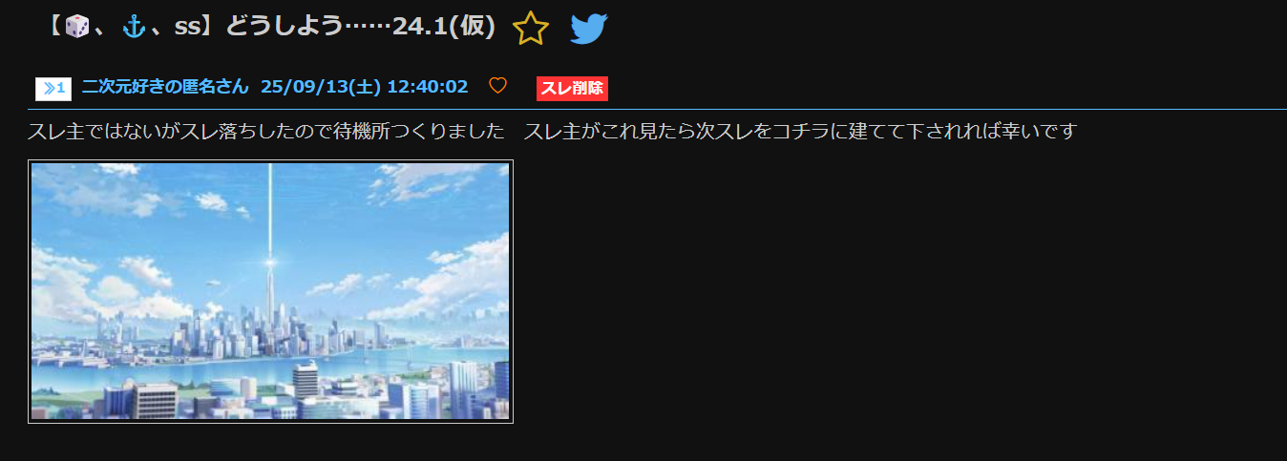Select the double chevron in the >>1 badge
The width and height of the screenshot is (1287, 461).
point(49,89)
